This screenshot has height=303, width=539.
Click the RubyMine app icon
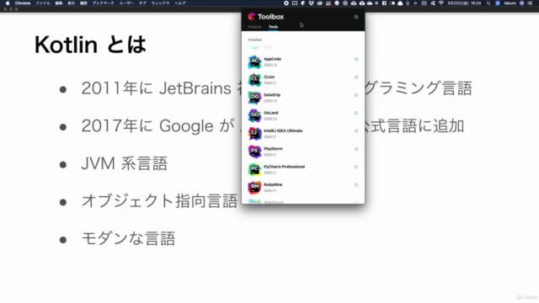click(x=254, y=188)
